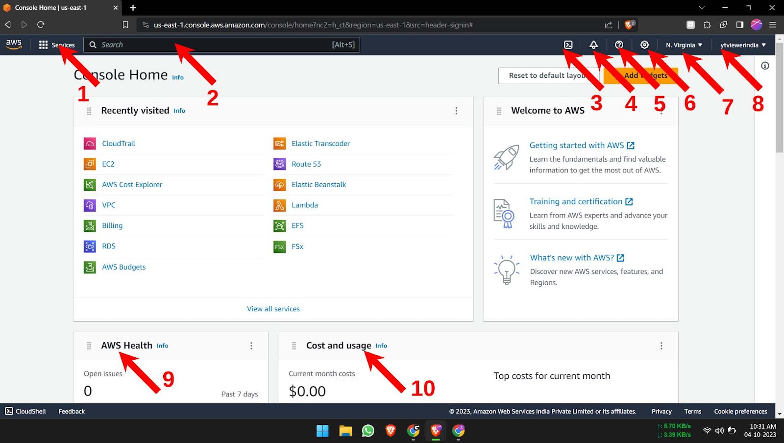Viewport: 784px width, 443px height.
Task: Open the Services grid menu
Action: (x=57, y=45)
